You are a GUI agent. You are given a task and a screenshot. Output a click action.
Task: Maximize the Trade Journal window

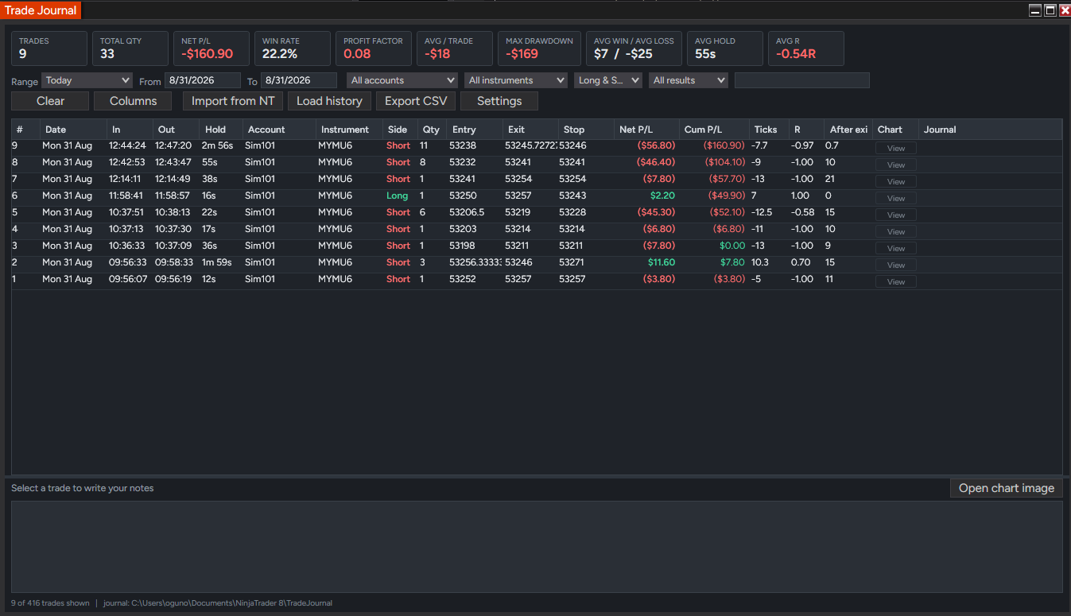click(1050, 10)
